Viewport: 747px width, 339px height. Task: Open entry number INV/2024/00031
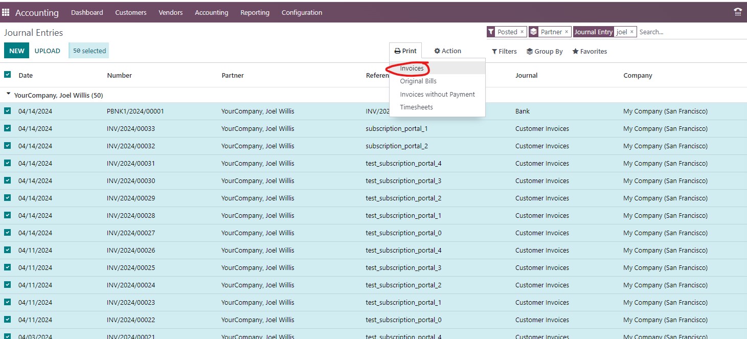[x=131, y=163]
